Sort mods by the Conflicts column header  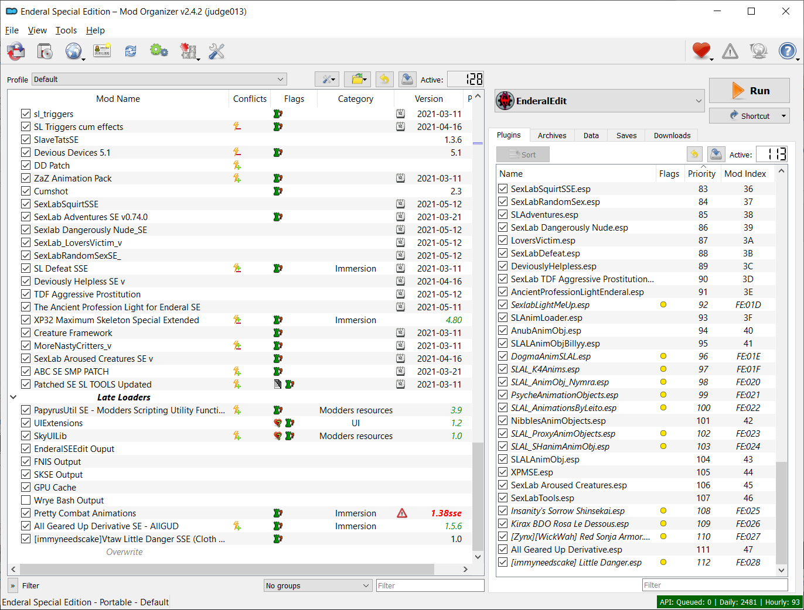point(250,99)
